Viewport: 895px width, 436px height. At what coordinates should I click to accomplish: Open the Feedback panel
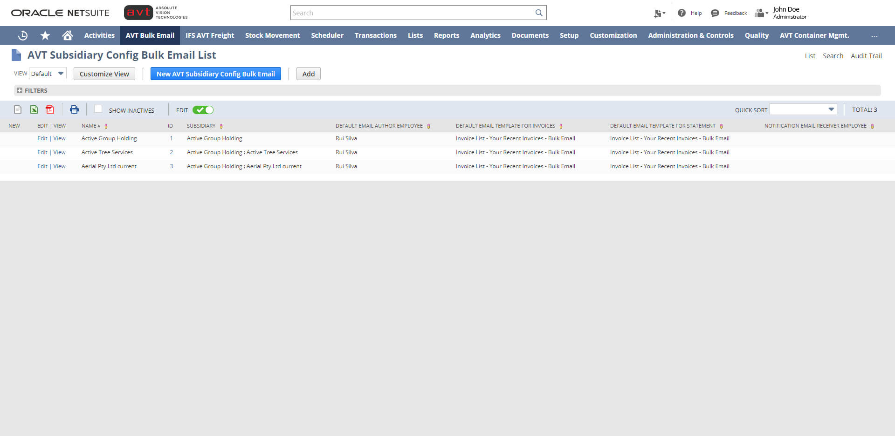pyautogui.click(x=729, y=13)
